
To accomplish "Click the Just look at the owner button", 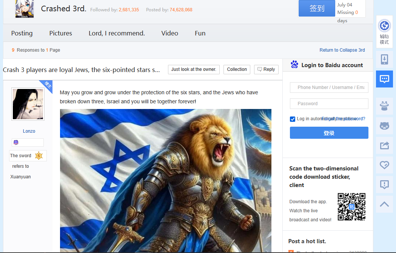I will (194, 69).
